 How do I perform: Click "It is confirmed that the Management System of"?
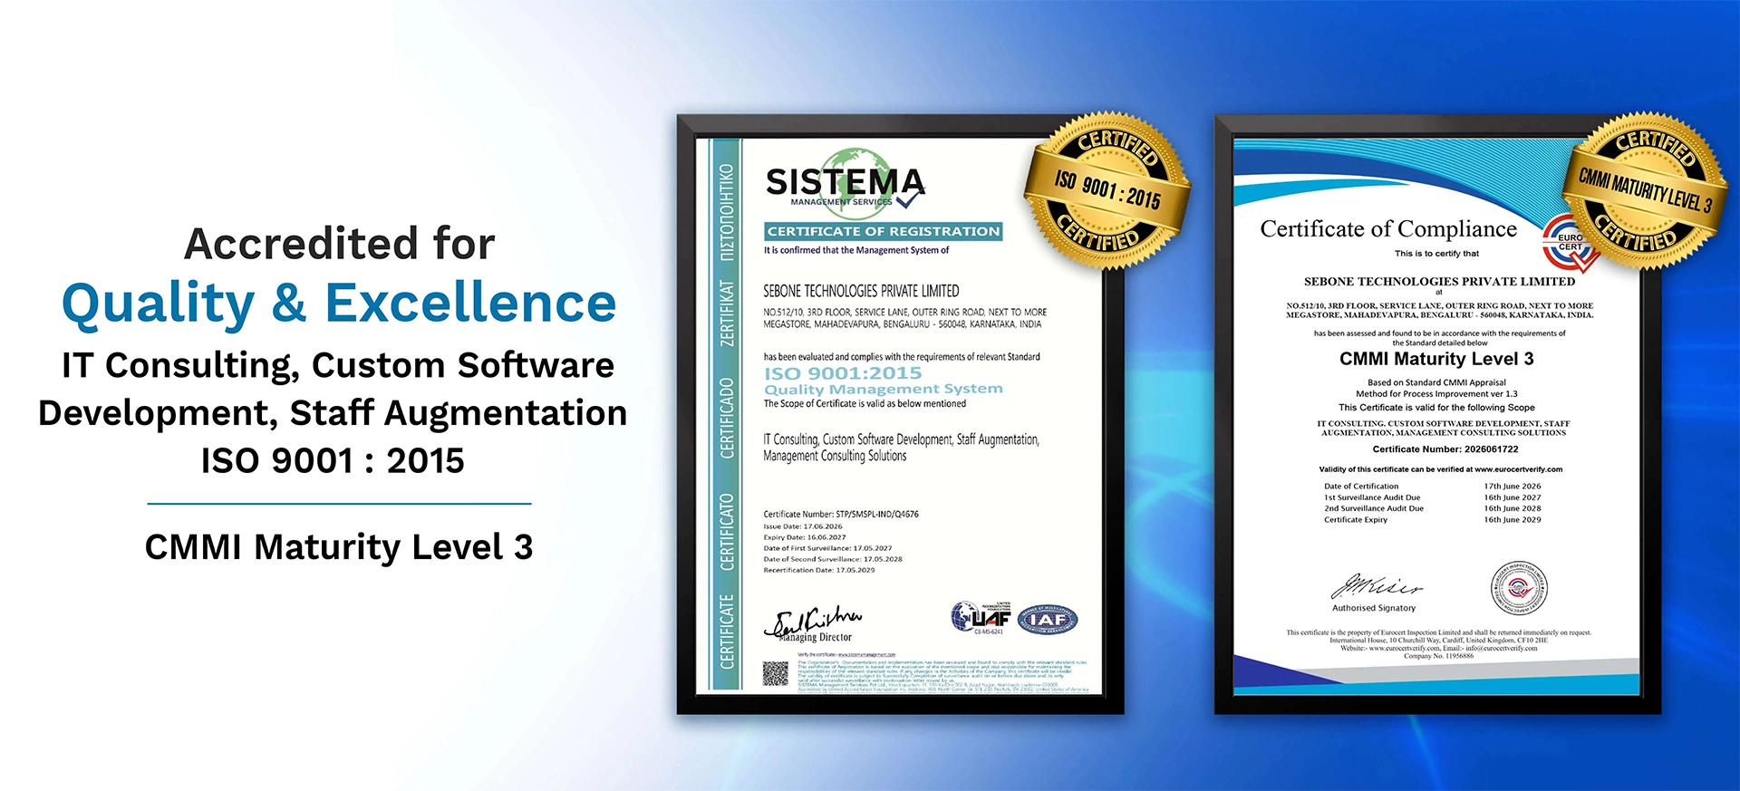point(856,250)
